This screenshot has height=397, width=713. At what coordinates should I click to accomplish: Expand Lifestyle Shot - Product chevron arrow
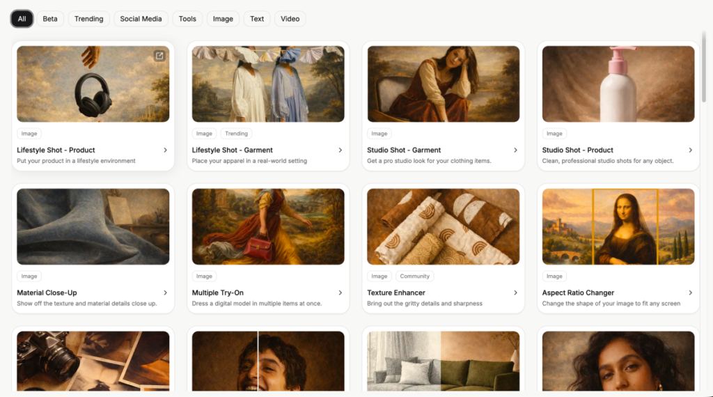pos(165,150)
